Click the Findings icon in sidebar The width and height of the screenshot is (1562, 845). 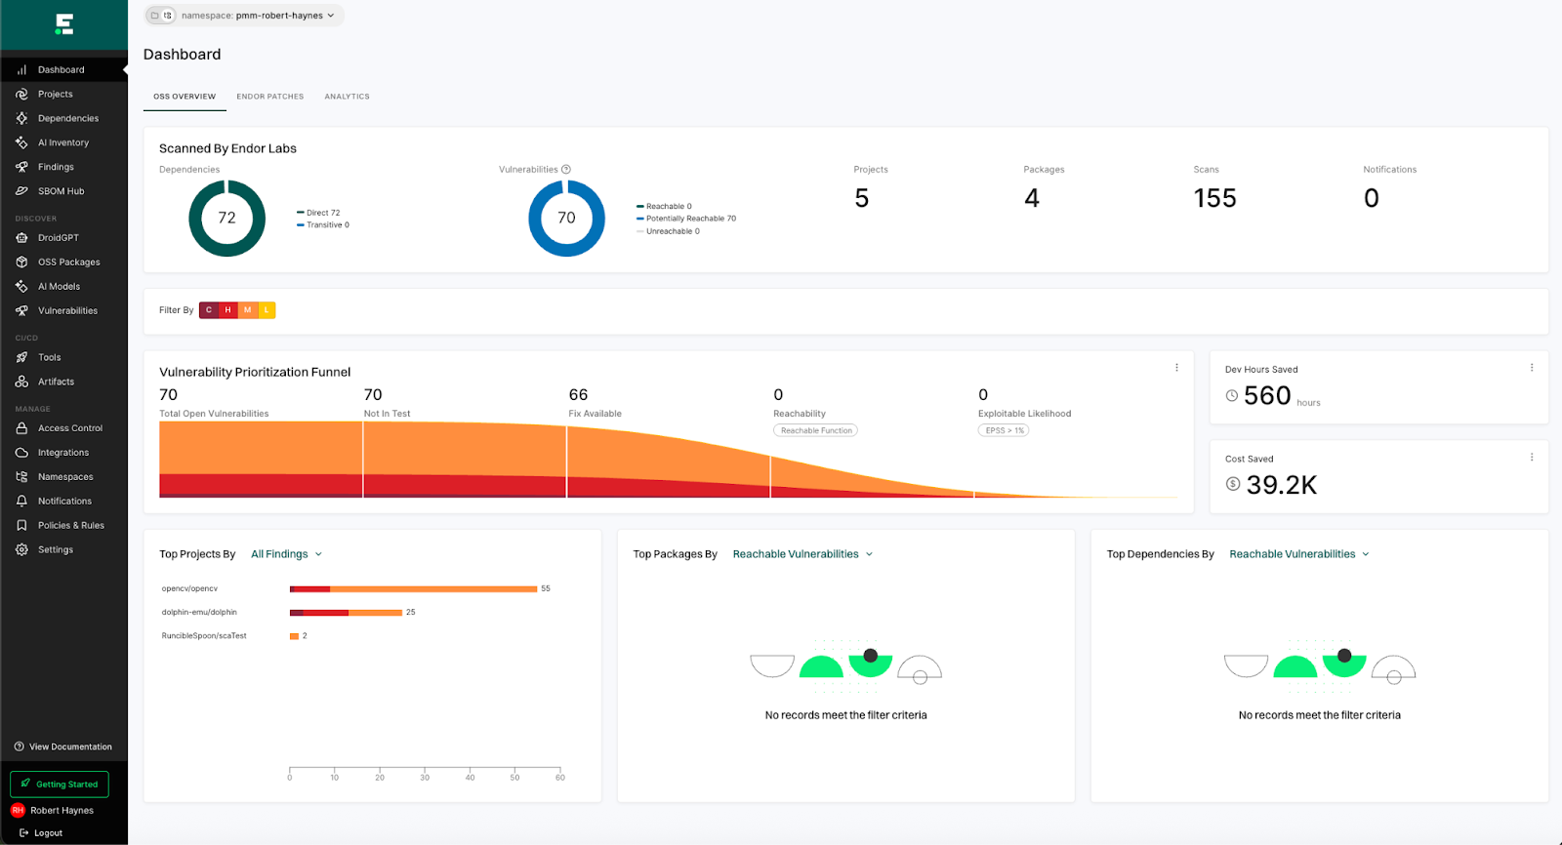tap(21, 167)
